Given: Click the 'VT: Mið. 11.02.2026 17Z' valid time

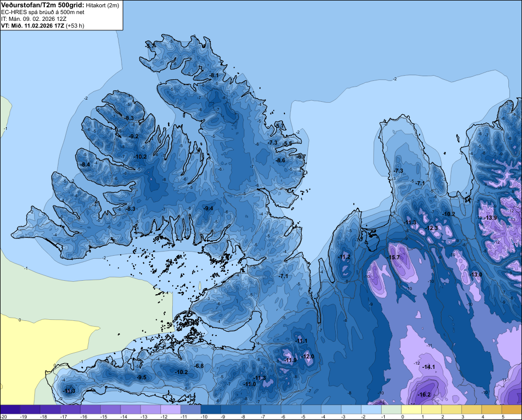Looking at the screenshot, I should pos(32,26).
